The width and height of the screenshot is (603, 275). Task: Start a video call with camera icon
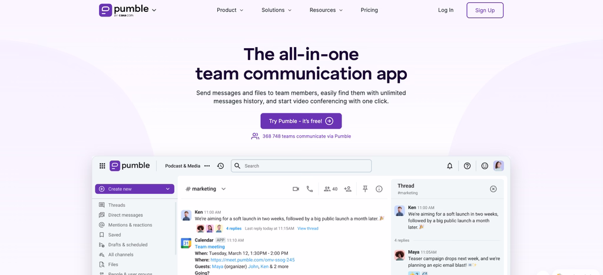coord(296,189)
